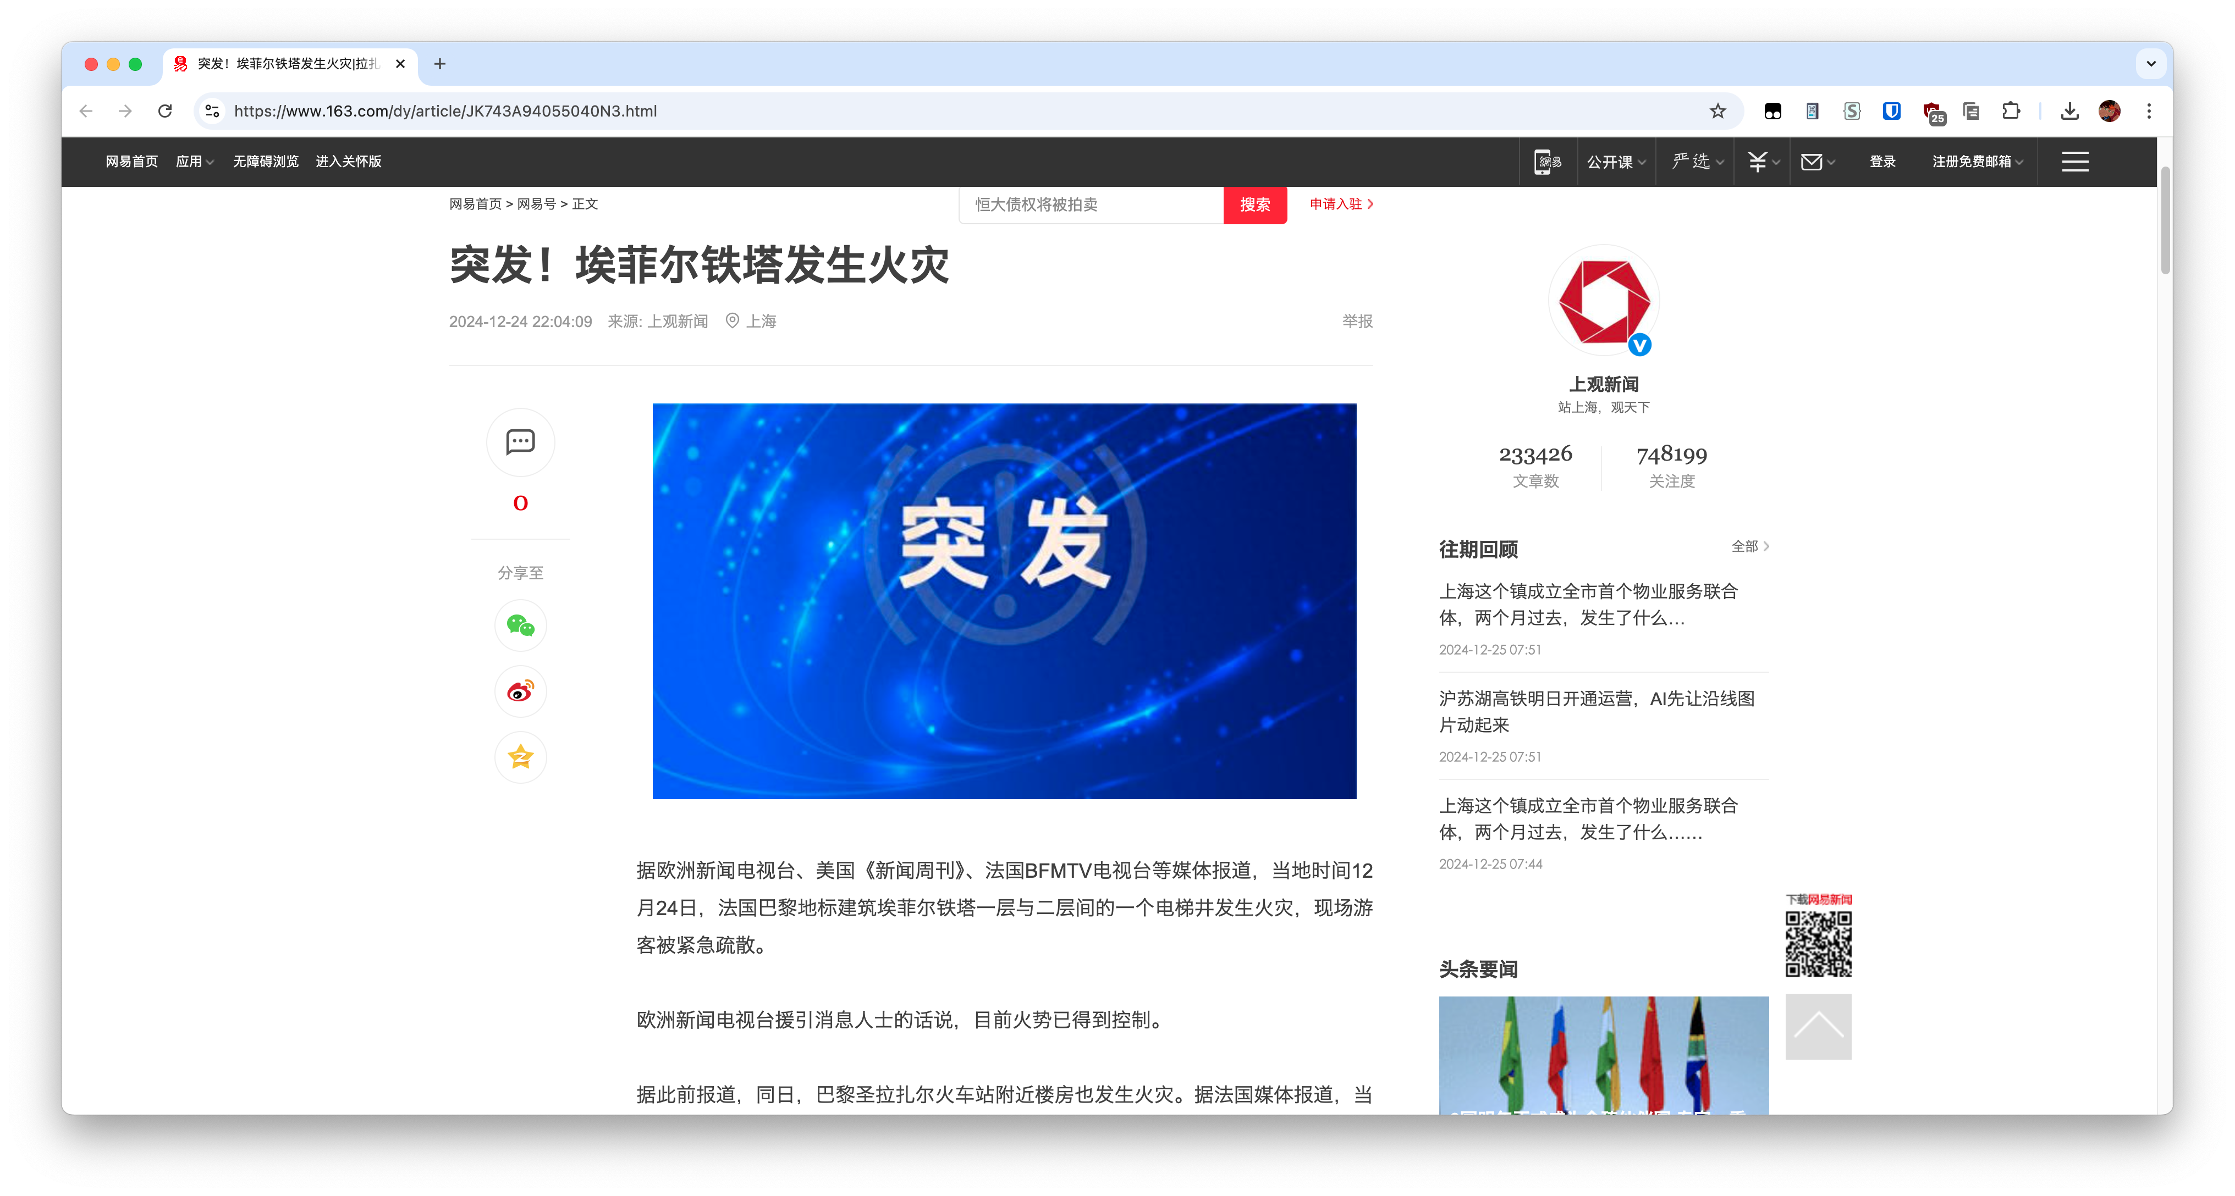This screenshot has height=1196, width=2235.
Task: Click inside the search input field
Action: [x=1085, y=204]
